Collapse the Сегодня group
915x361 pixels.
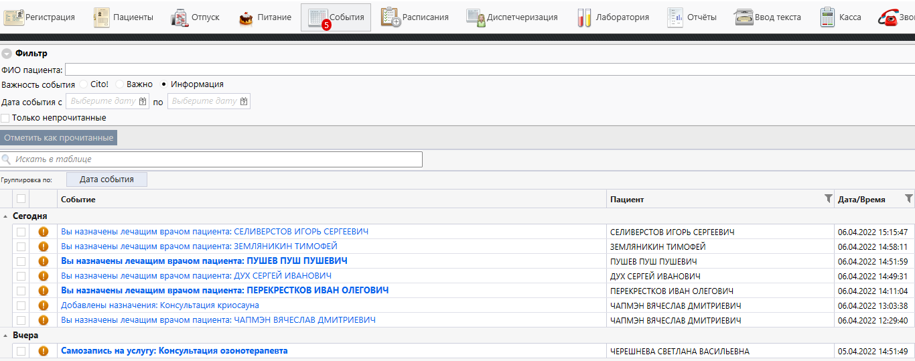pyautogui.click(x=5, y=216)
